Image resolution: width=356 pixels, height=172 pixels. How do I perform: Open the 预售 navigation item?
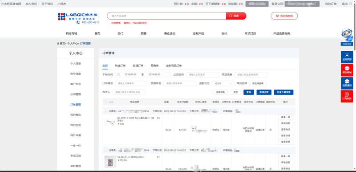143,33
